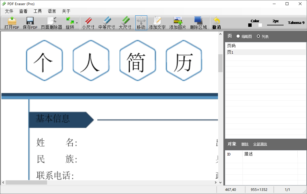Click the horizontal scrollbar thumb
This screenshot has width=307, height=194.
tap(27, 183)
